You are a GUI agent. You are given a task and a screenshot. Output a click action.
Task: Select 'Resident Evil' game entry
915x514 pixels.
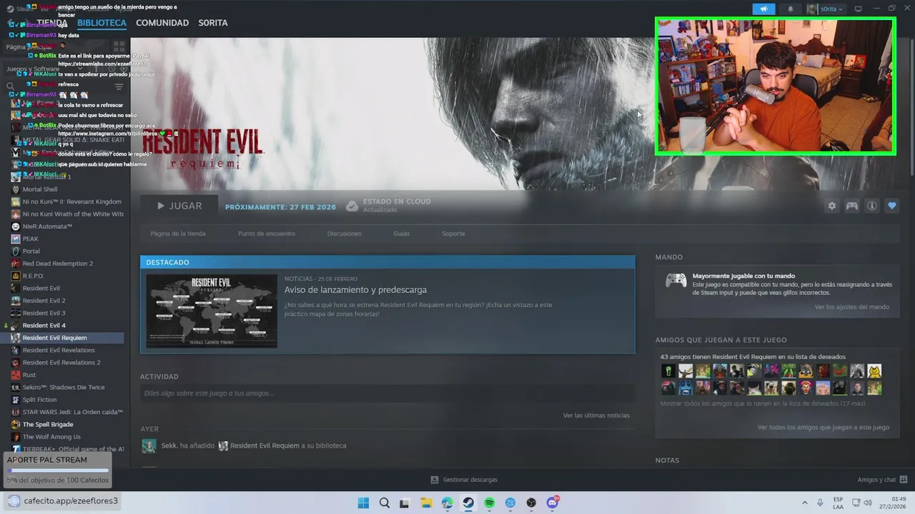click(41, 288)
